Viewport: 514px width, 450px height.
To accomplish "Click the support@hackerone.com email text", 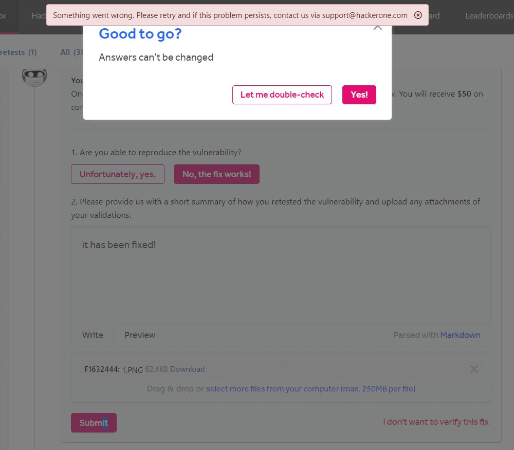I will click(374, 15).
